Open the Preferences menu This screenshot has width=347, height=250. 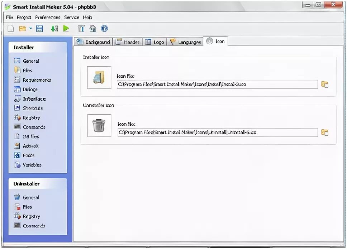point(48,17)
